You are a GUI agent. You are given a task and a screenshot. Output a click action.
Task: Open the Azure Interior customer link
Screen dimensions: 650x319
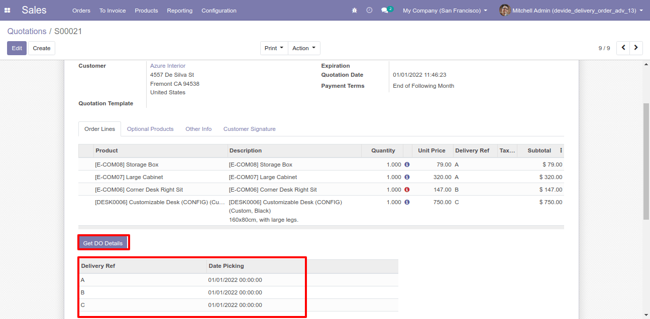[168, 66]
